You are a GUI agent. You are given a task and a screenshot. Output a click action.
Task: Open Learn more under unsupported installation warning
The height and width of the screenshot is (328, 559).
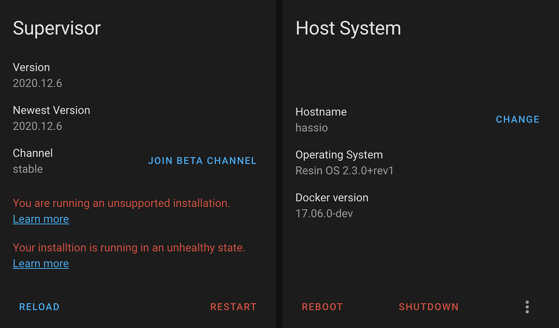[41, 219]
